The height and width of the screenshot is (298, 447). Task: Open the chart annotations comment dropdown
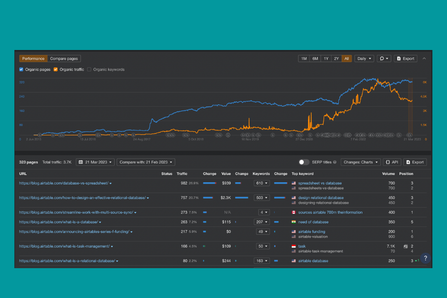(x=384, y=59)
